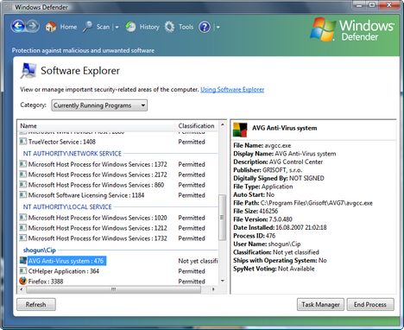Click the shogun\Cip group header

click(40, 251)
